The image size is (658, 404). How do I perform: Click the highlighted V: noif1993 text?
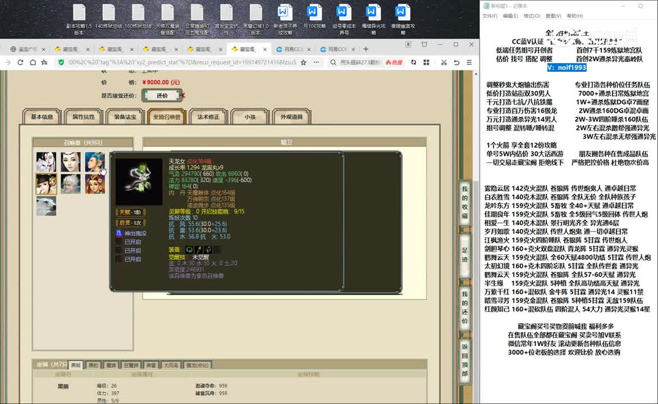coord(566,67)
